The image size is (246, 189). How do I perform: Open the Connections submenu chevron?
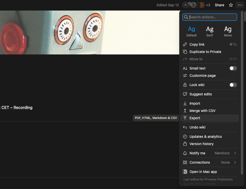pyautogui.click(x=235, y=162)
